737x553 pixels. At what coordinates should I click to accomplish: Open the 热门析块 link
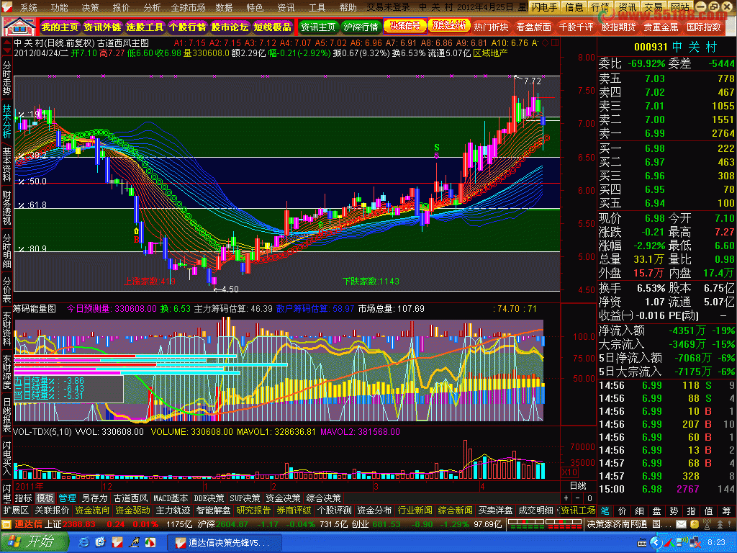(491, 27)
